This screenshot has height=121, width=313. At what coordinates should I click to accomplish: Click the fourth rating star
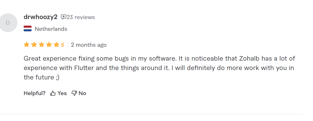[x=49, y=45]
